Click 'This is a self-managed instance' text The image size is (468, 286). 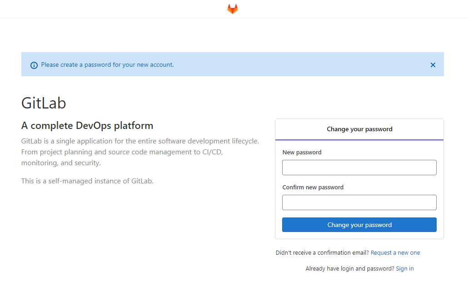pos(87,181)
